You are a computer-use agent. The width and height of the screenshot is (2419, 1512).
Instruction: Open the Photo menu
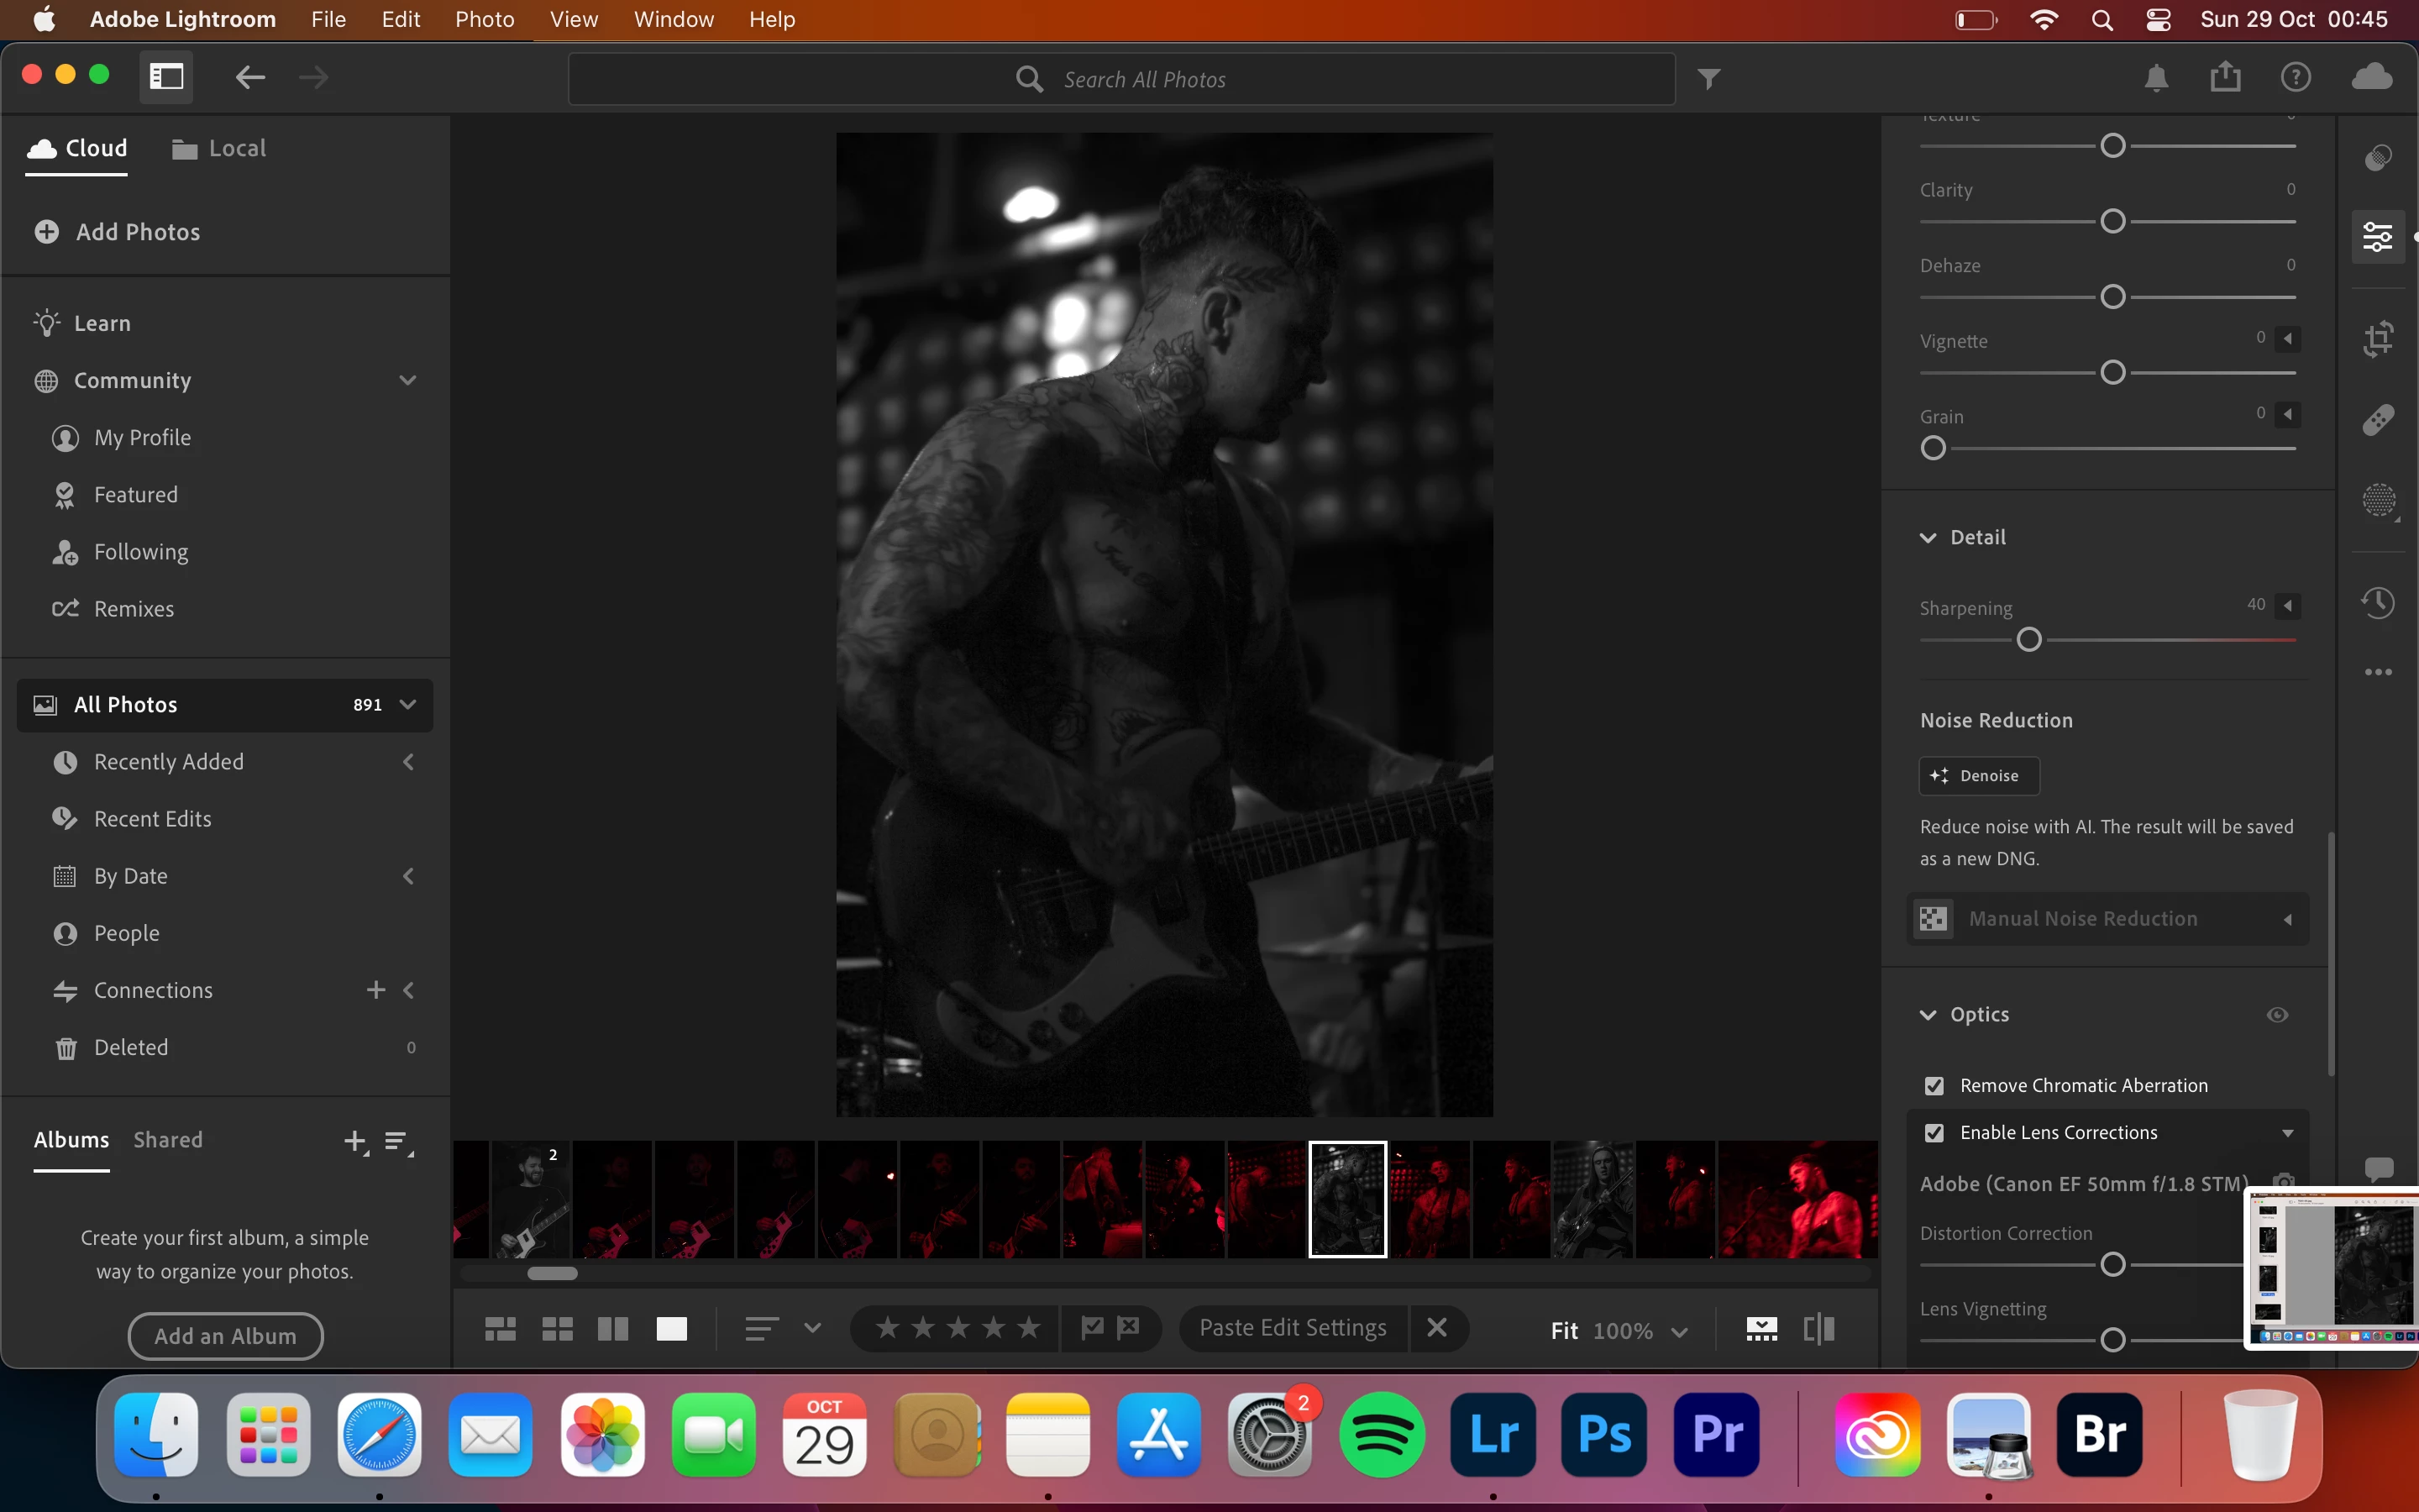pos(485,19)
